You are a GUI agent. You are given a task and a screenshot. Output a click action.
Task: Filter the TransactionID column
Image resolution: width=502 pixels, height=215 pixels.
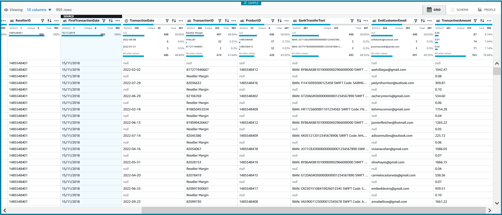point(220,21)
